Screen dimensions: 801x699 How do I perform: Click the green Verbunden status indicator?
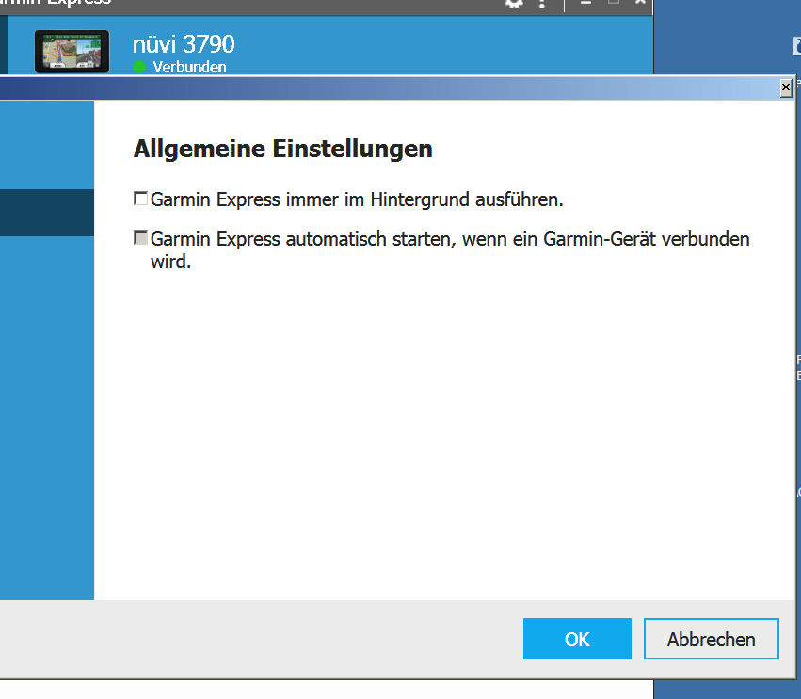pos(139,67)
